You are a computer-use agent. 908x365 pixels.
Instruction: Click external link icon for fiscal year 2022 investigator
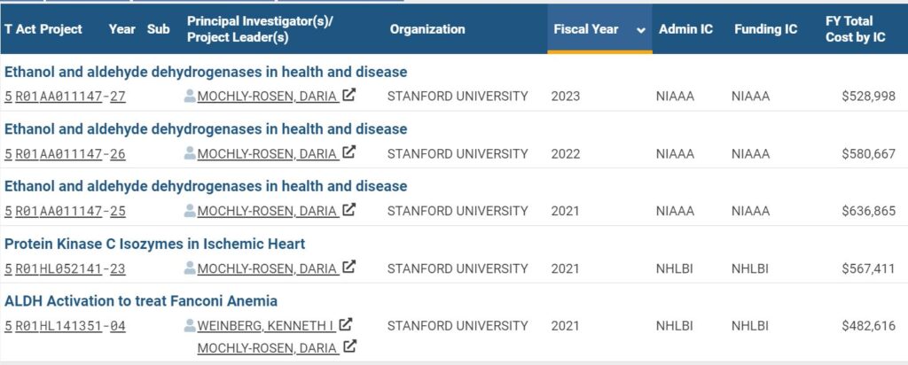tap(349, 153)
